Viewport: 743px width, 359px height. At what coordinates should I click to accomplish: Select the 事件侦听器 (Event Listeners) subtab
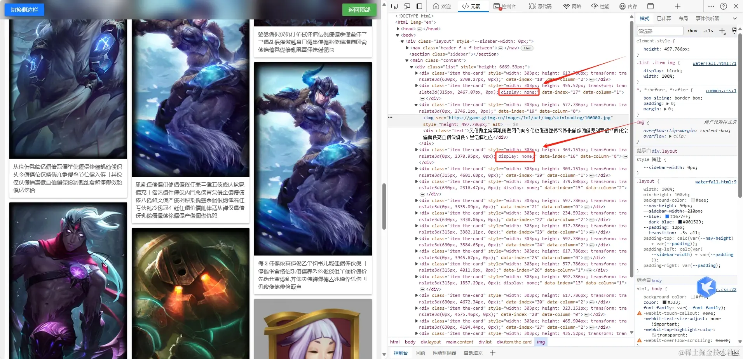point(707,18)
